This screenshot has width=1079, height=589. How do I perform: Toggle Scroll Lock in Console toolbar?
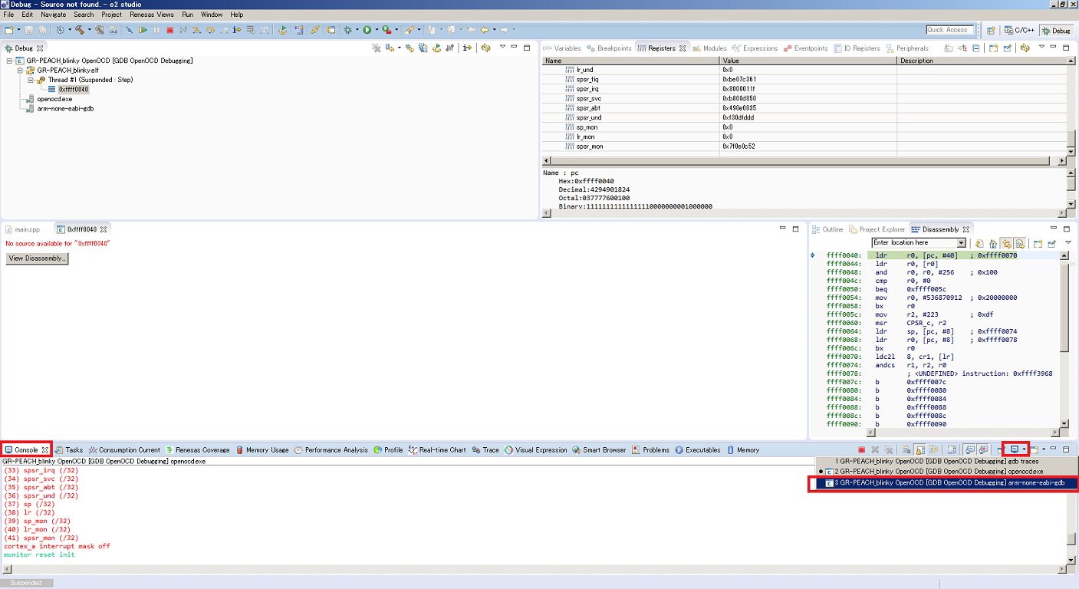920,449
